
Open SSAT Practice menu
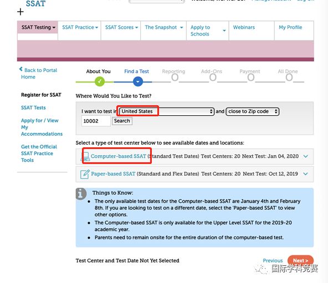[x=79, y=27]
